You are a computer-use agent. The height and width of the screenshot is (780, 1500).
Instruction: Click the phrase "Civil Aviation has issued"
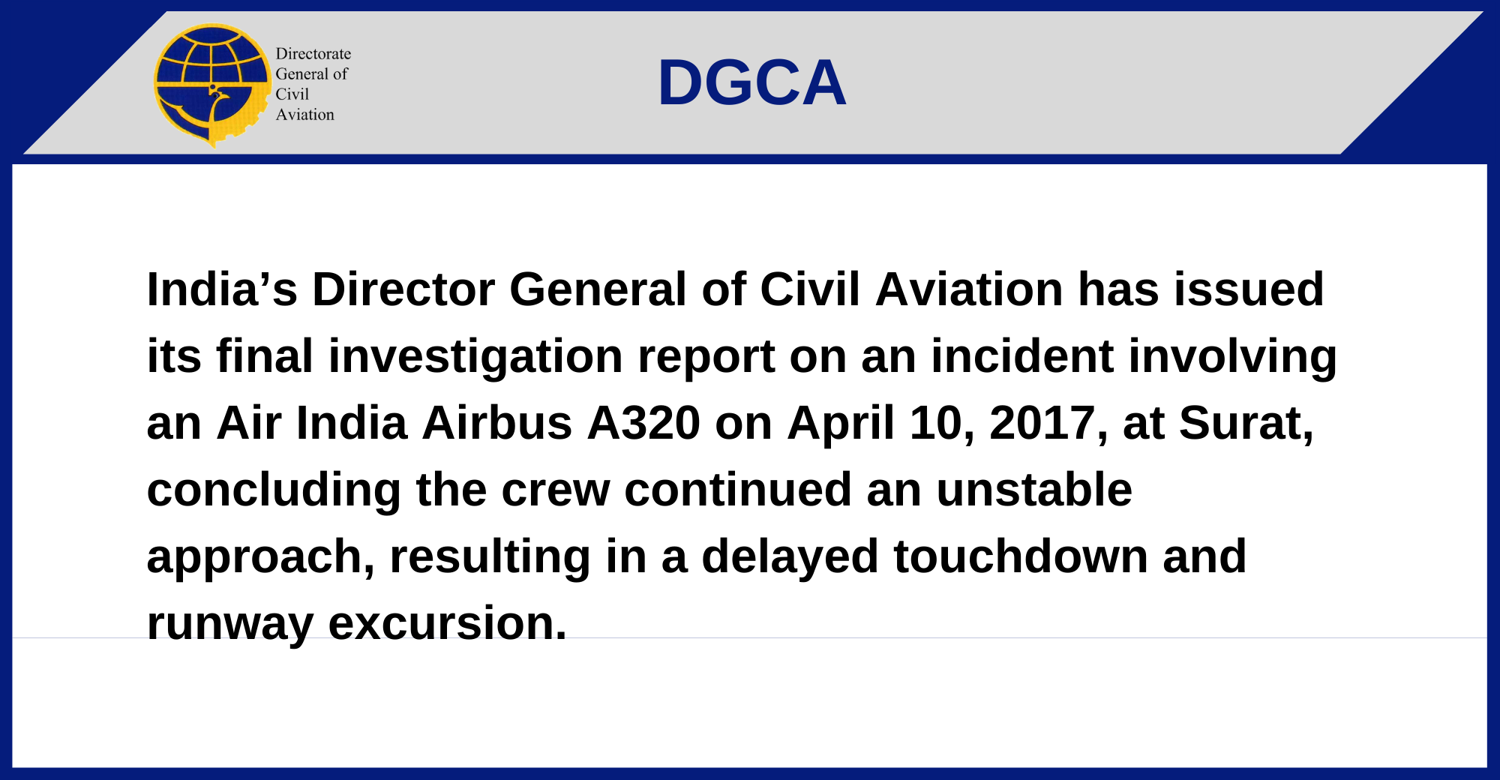[1042, 289]
